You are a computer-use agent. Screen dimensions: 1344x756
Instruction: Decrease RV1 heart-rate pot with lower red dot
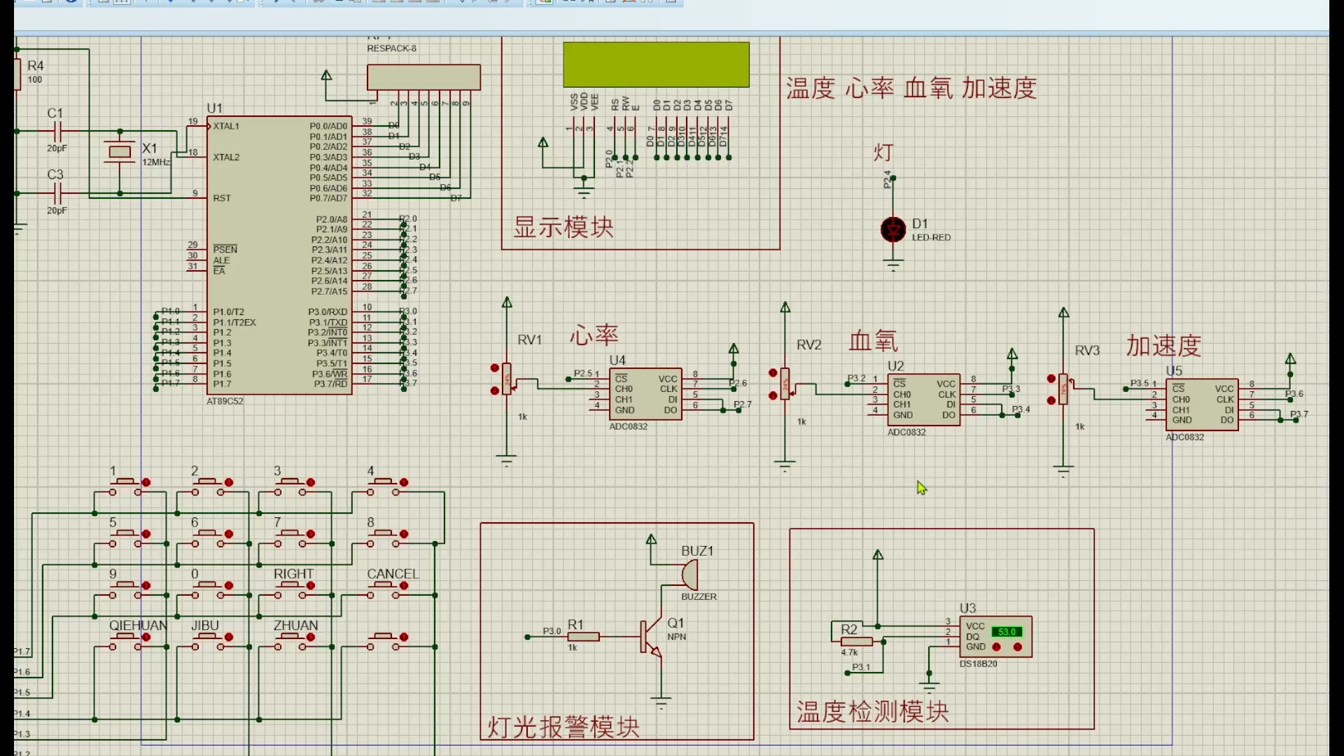click(x=495, y=390)
